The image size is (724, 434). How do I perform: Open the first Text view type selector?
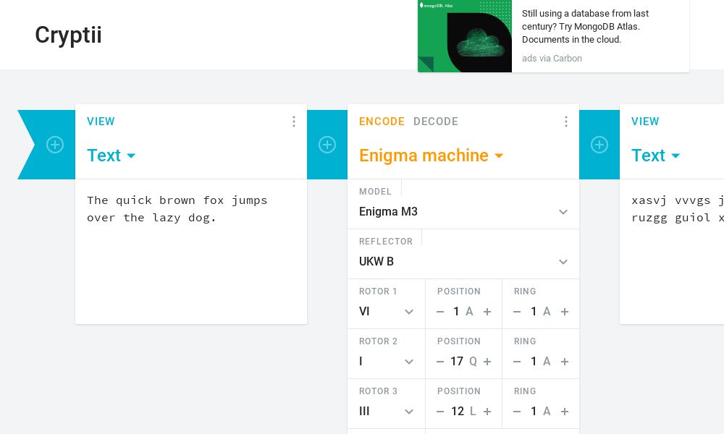[x=111, y=156]
